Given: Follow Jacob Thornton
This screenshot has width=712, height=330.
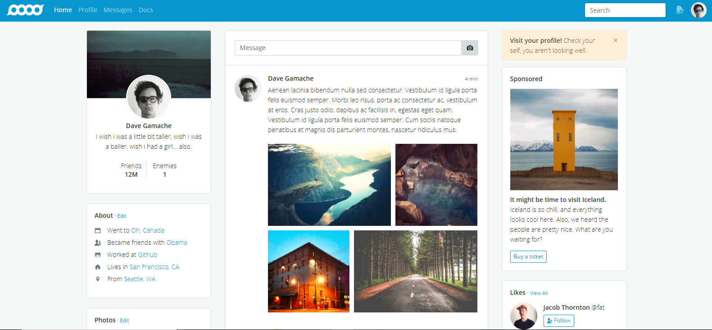Looking at the screenshot, I should [558, 321].
